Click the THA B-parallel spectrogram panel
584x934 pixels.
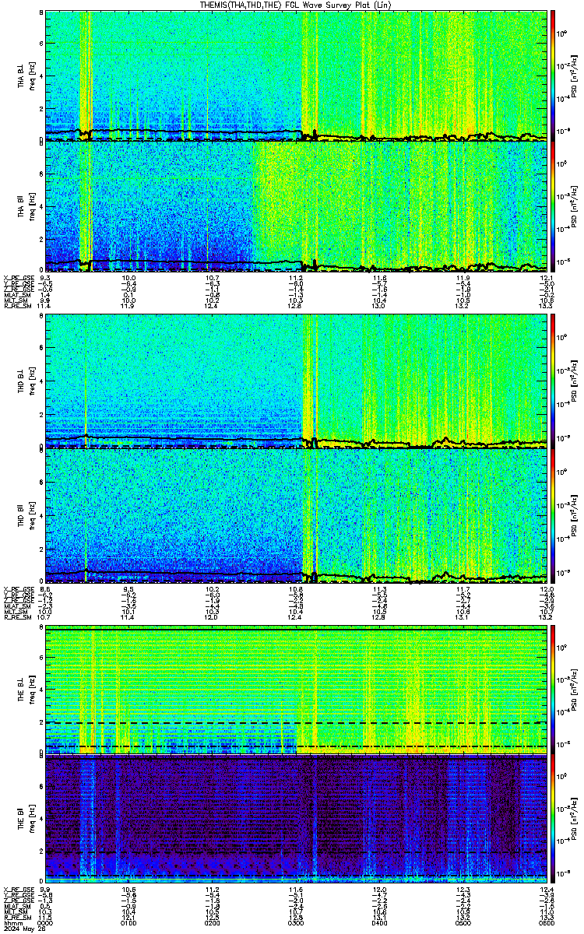coord(296,206)
